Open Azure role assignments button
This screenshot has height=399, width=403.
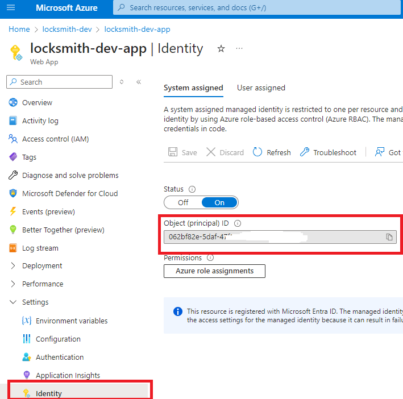214,271
